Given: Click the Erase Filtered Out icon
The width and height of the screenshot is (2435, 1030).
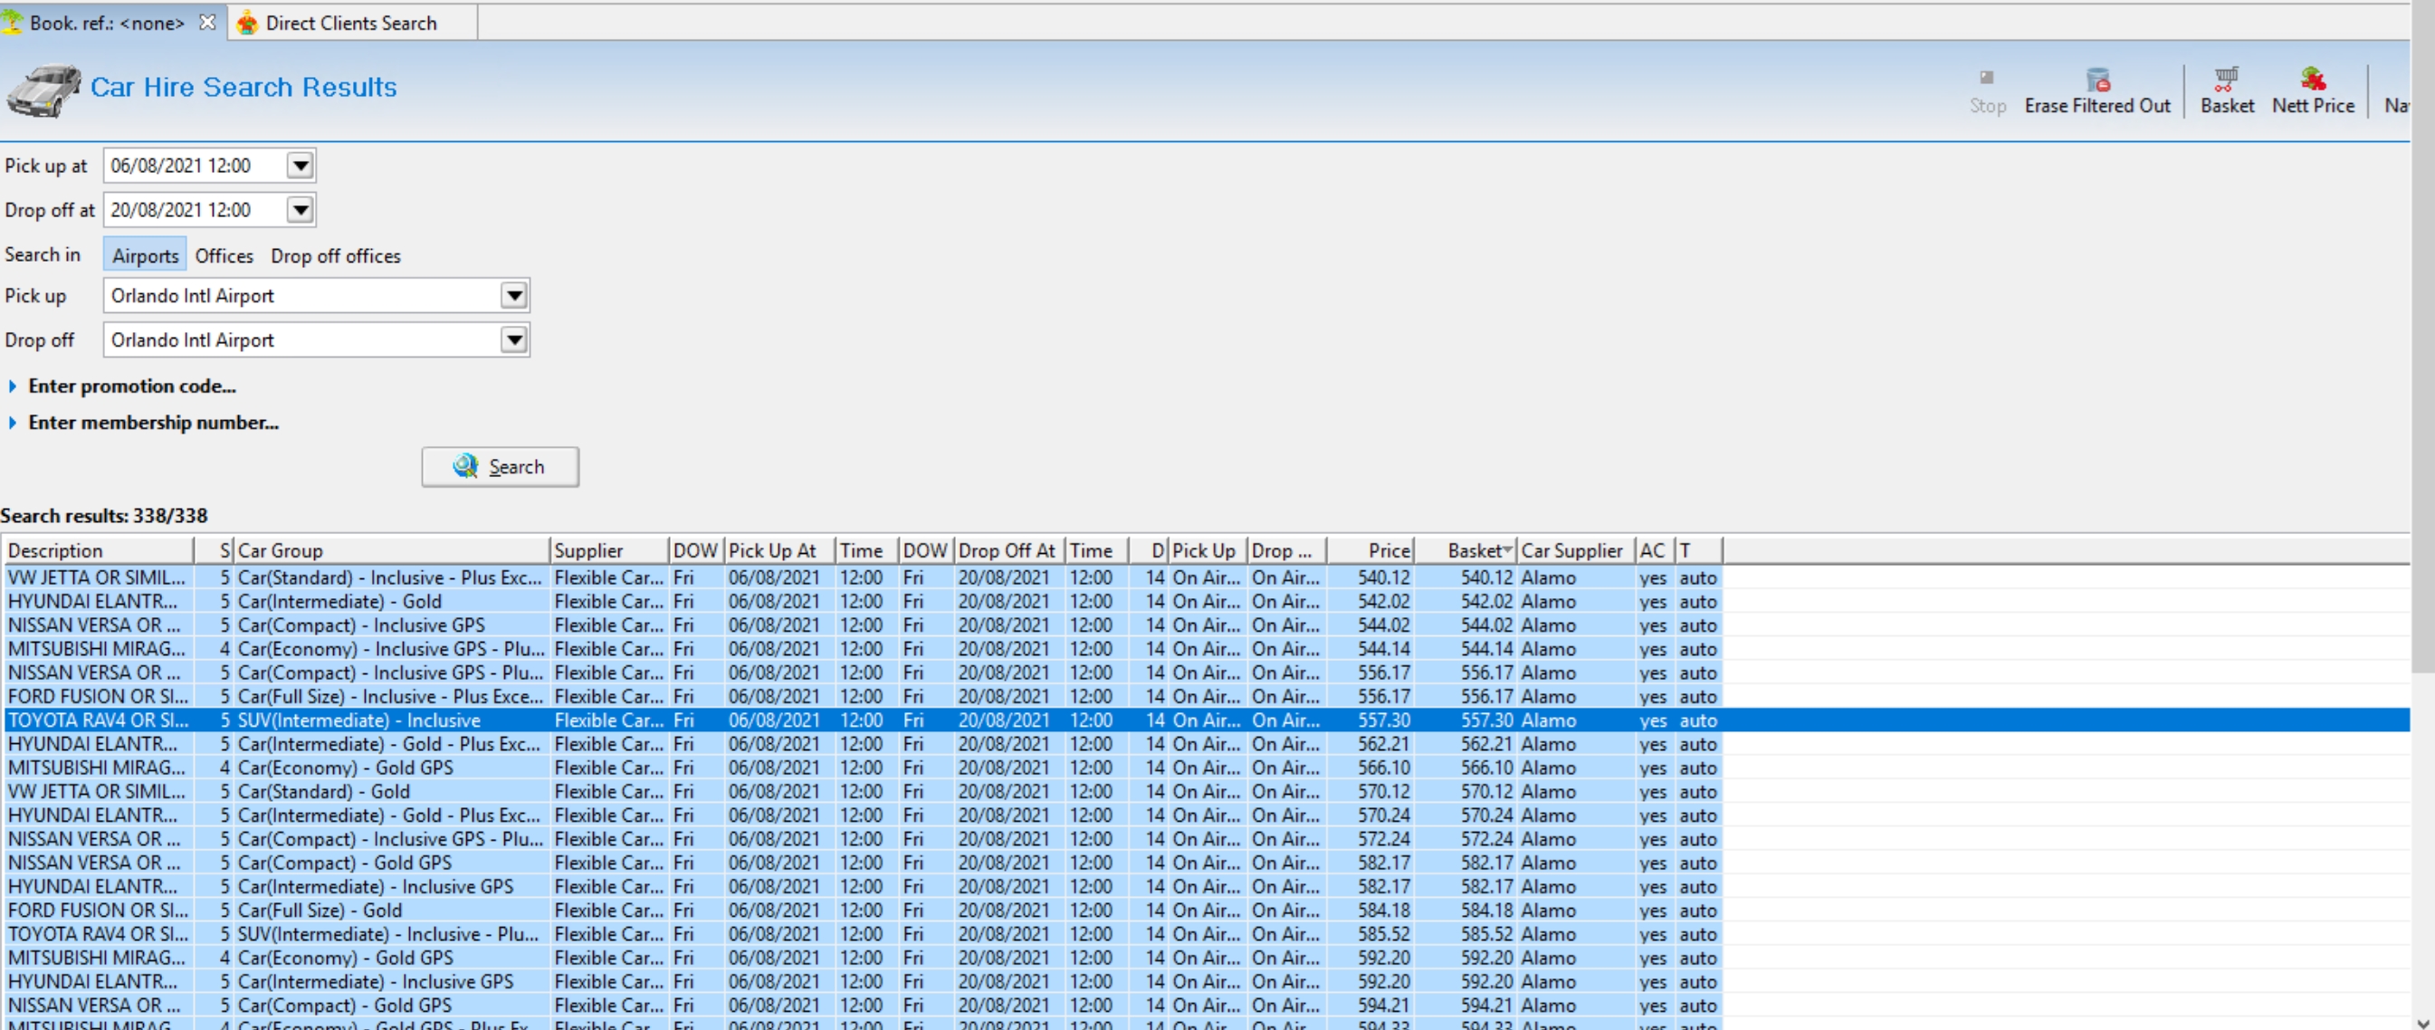Looking at the screenshot, I should click(x=2097, y=80).
